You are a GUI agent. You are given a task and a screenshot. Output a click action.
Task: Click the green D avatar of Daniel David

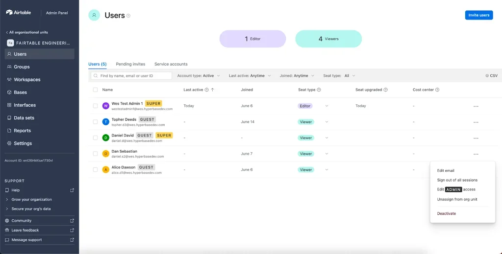(x=106, y=138)
